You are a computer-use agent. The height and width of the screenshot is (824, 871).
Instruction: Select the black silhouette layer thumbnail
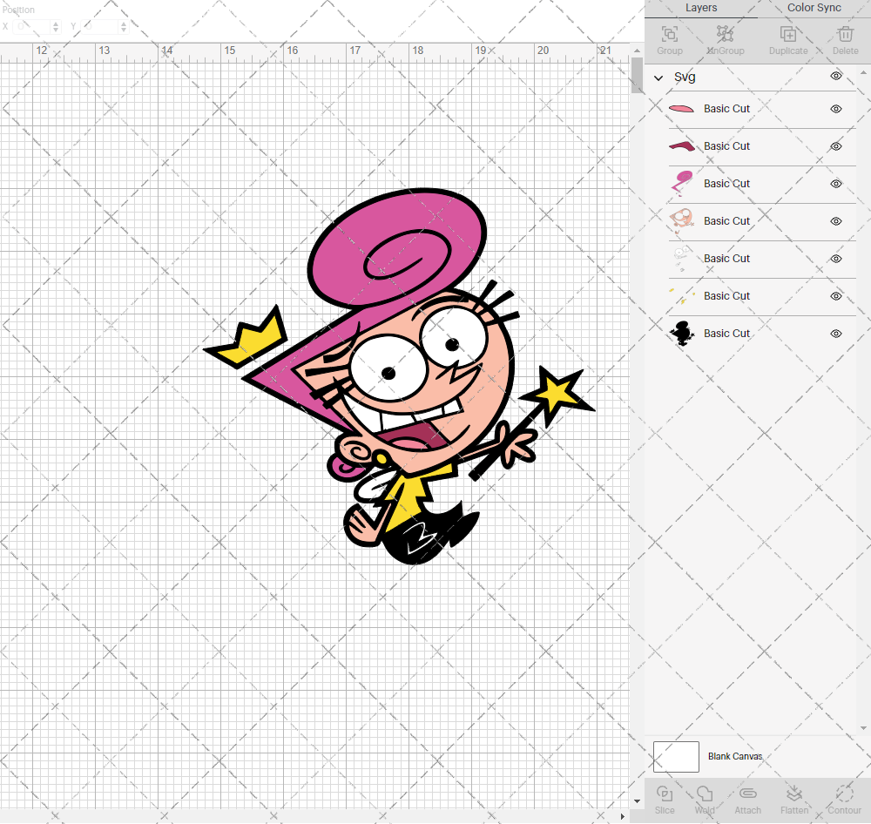point(682,334)
